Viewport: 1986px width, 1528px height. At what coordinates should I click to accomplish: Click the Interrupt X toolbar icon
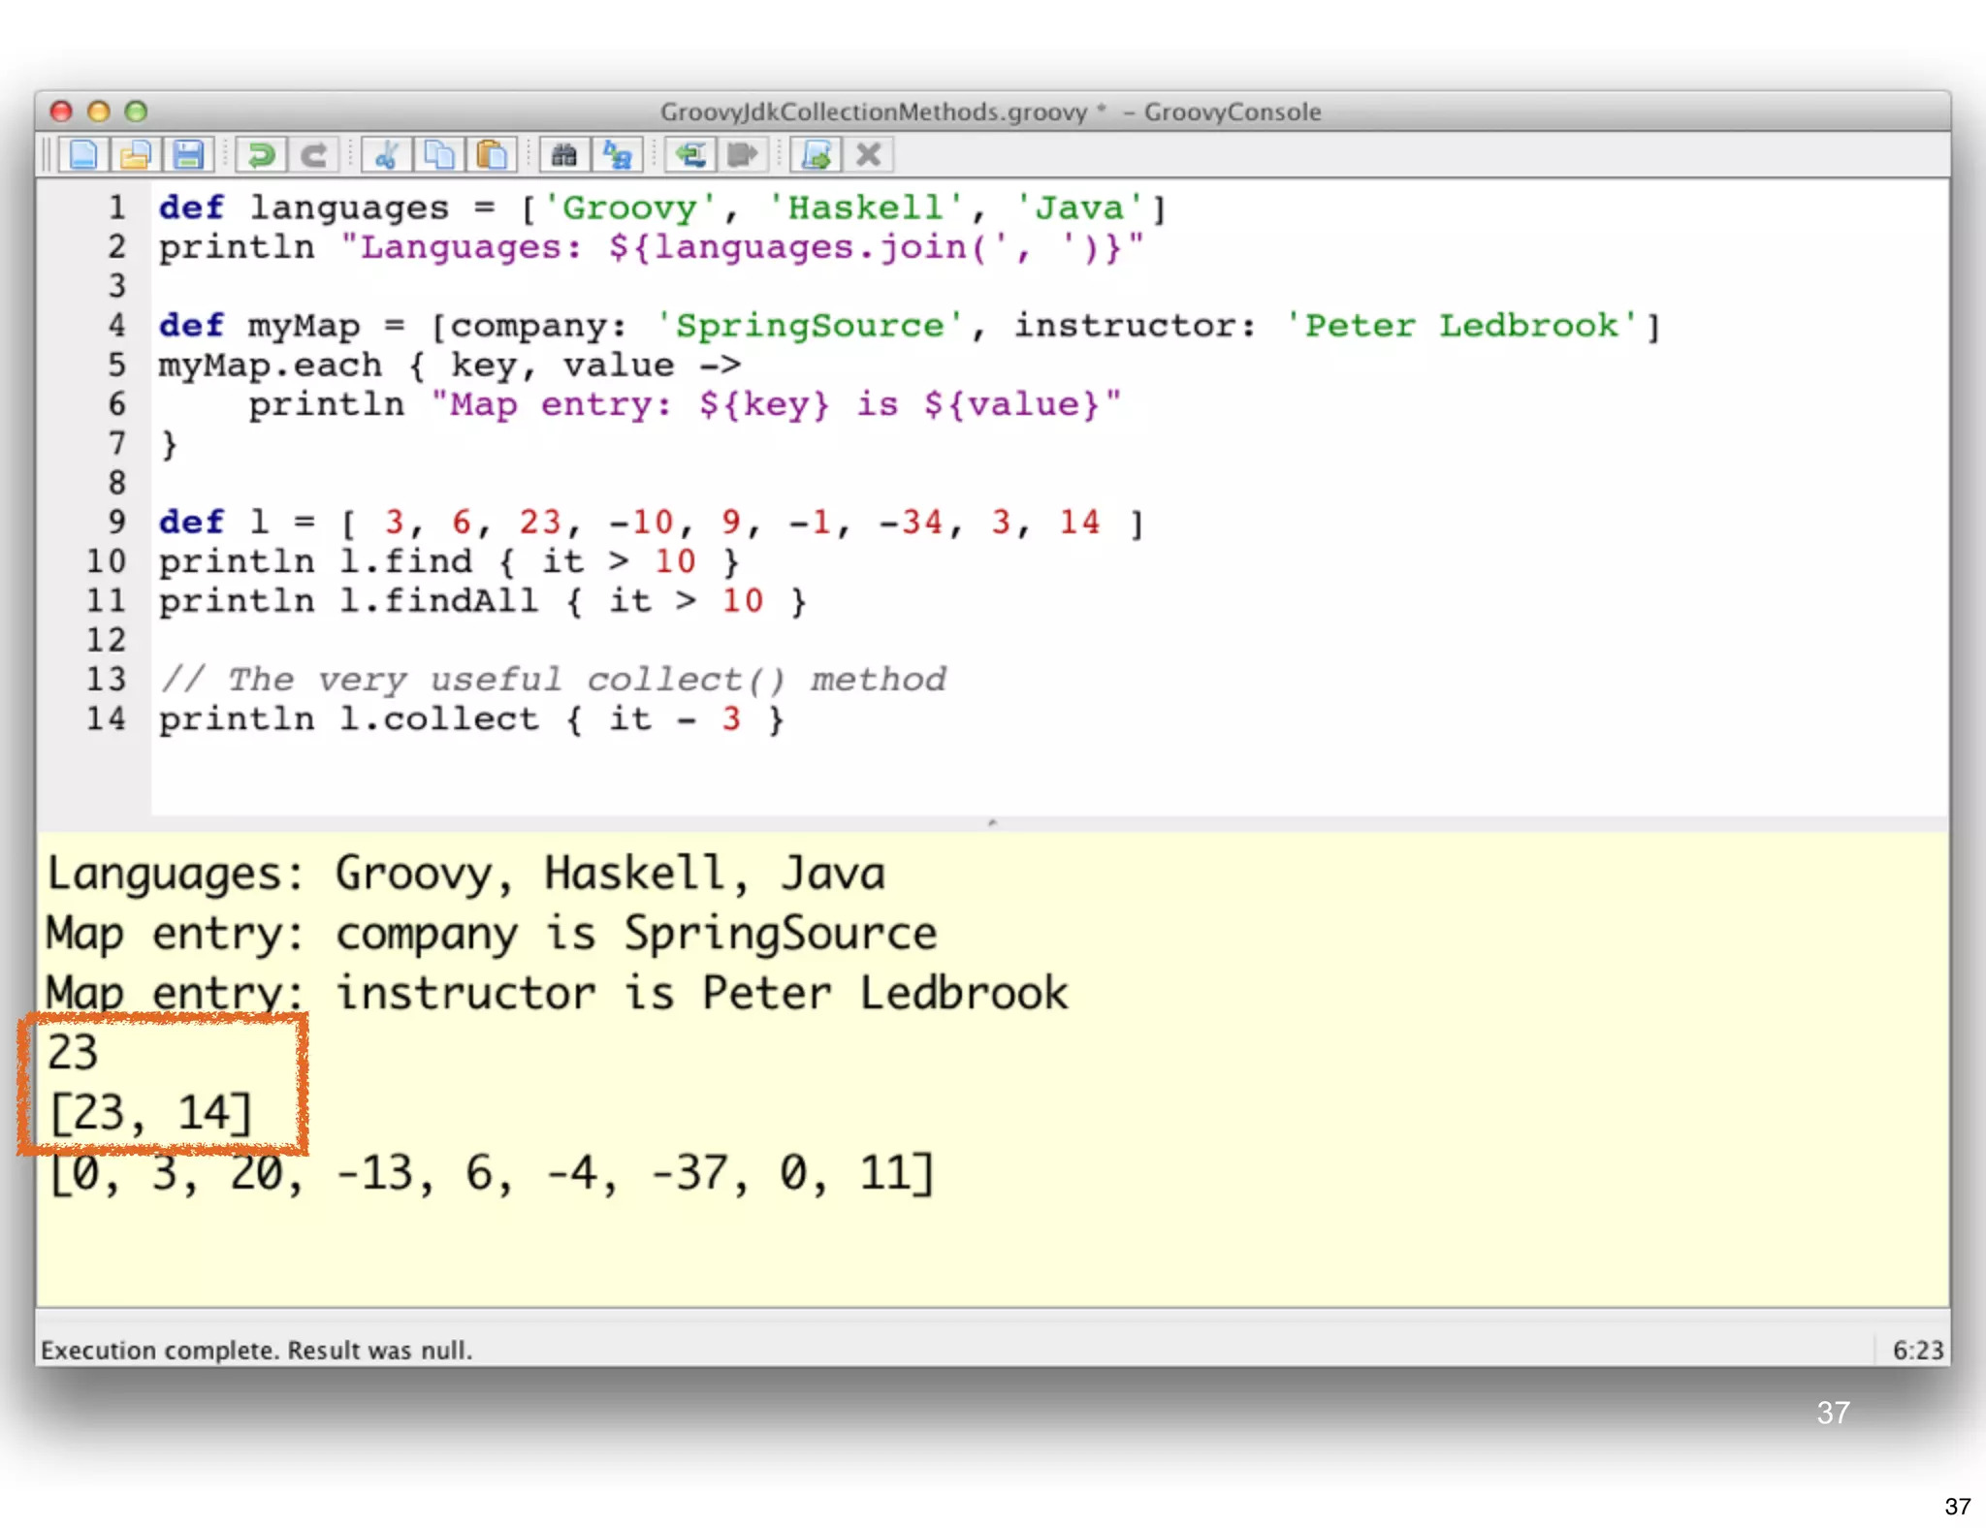(x=869, y=155)
